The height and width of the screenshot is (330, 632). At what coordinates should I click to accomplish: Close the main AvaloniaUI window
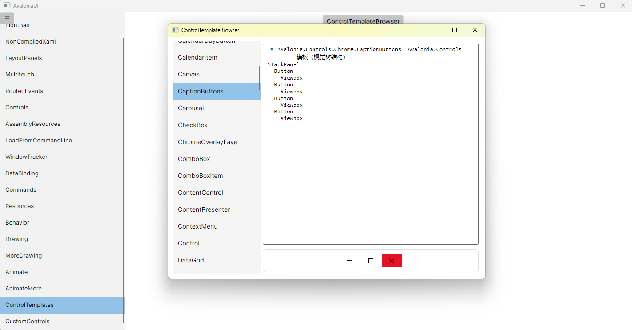623,5
